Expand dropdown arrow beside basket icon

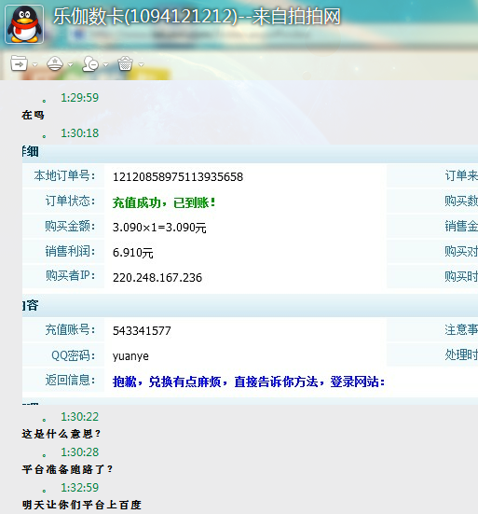(141, 65)
